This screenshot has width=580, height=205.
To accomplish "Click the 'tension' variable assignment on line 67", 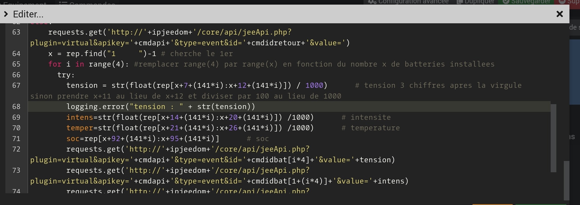I will click(82, 85).
